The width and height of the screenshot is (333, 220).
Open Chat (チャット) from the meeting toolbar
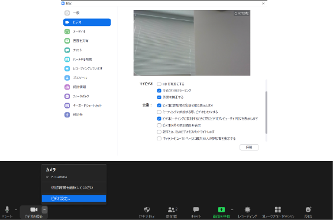196,209
